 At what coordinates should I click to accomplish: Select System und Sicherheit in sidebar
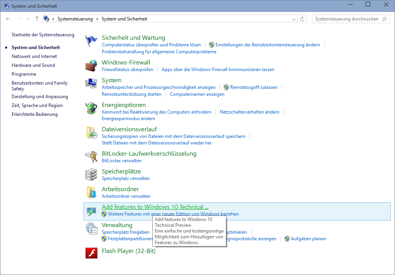(x=36, y=48)
